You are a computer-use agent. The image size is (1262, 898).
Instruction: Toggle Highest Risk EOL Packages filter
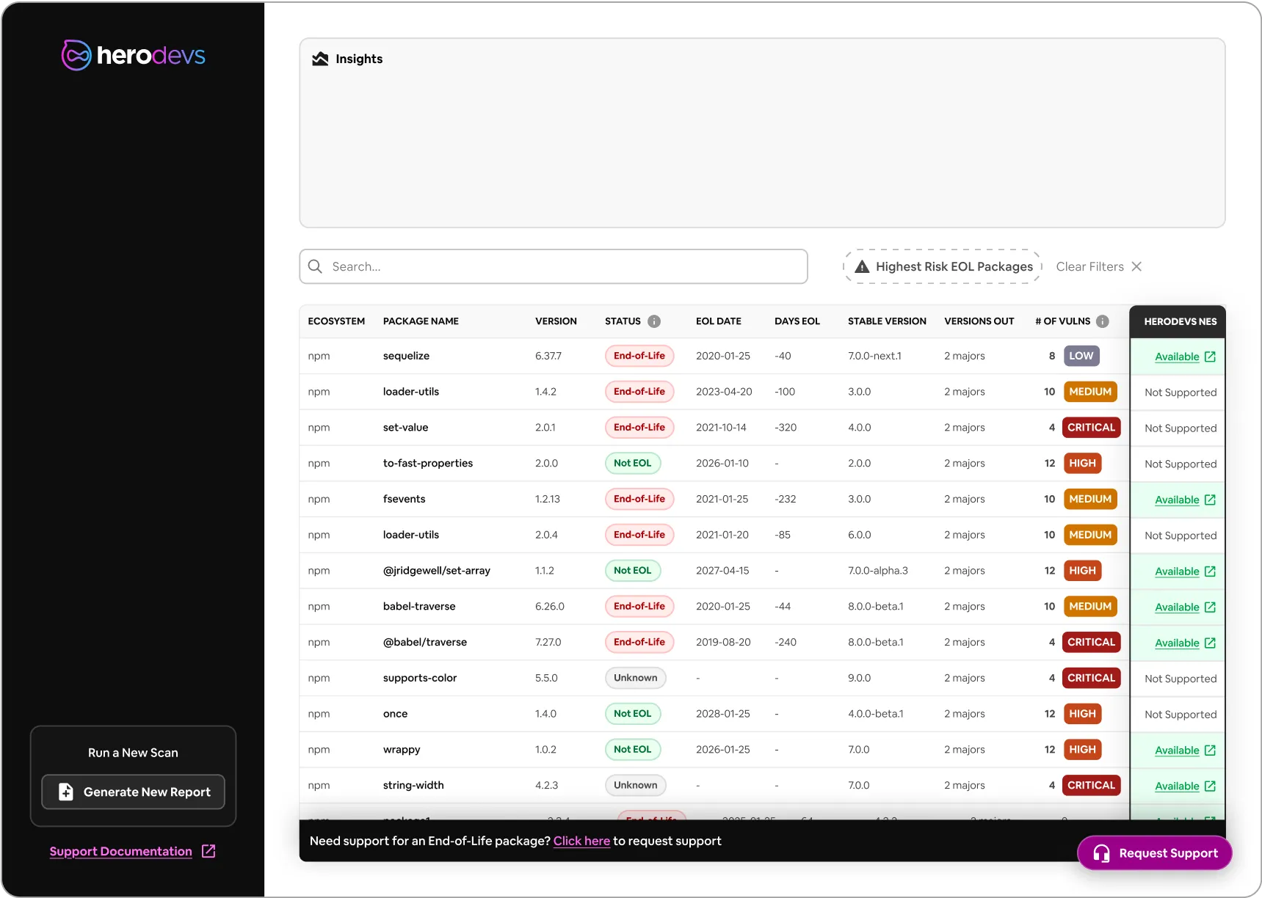pos(943,266)
